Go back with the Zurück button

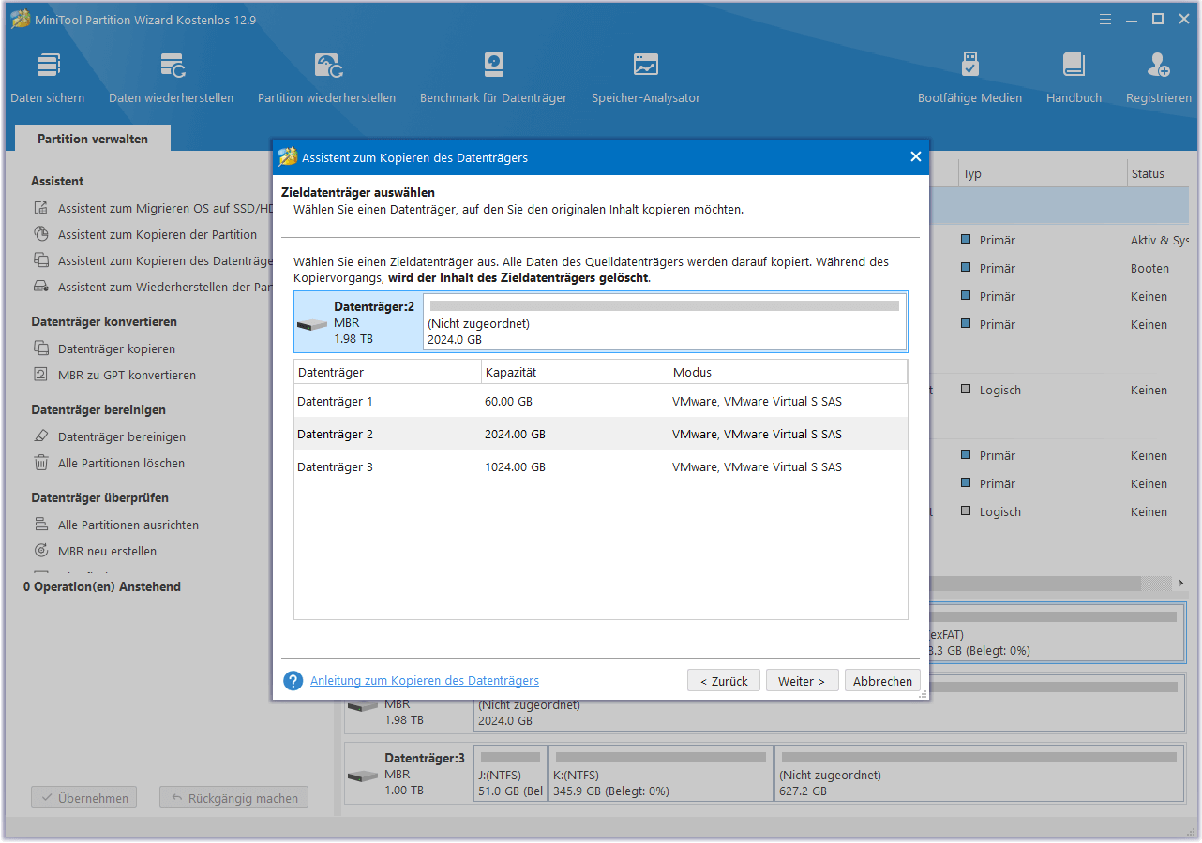(724, 681)
